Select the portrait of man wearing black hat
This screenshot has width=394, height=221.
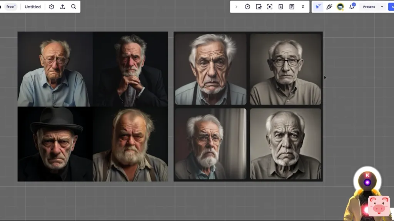pos(55,144)
